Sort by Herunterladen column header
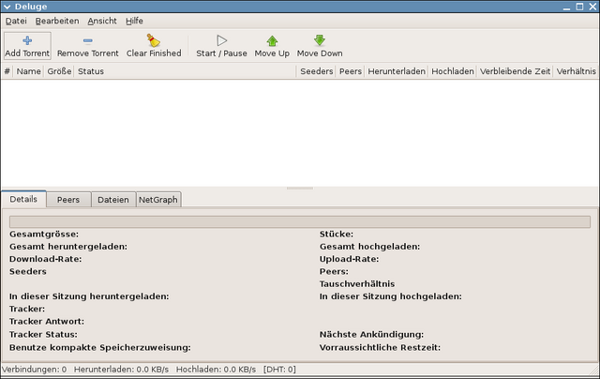Image resolution: width=600 pixels, height=379 pixels. 397,71
